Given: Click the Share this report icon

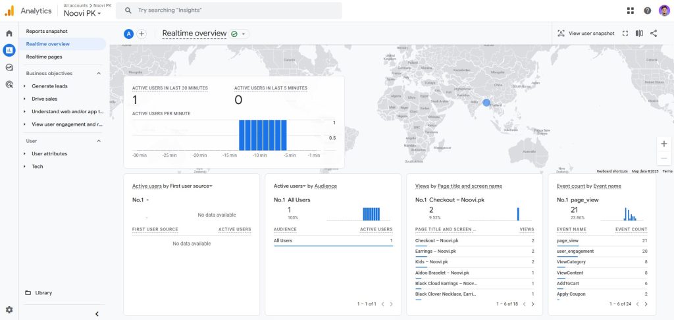Looking at the screenshot, I should pyautogui.click(x=654, y=34).
